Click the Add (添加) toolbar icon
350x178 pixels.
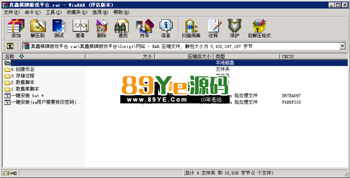click(x=16, y=28)
